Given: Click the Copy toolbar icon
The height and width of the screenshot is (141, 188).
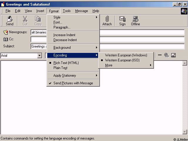Looking at the screenshot, I should pos(38,19).
